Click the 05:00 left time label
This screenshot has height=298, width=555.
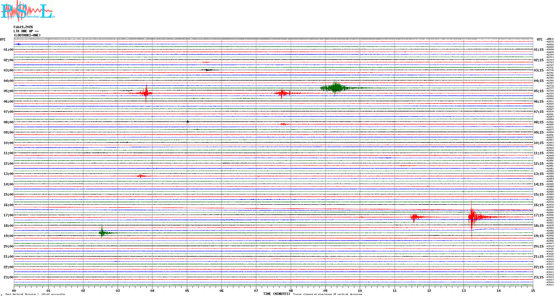tap(8, 91)
